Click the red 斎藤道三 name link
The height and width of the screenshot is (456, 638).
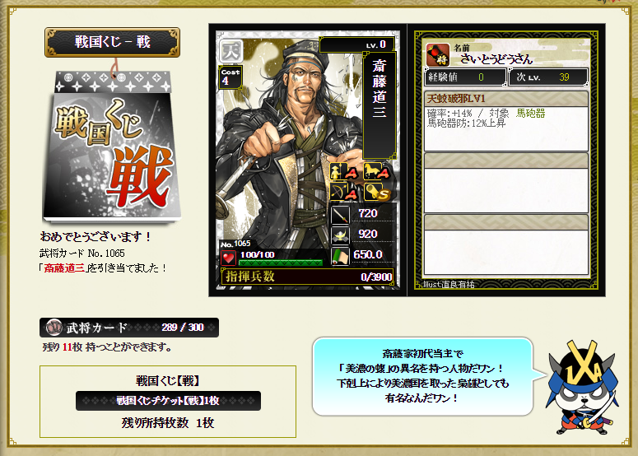click(64, 268)
